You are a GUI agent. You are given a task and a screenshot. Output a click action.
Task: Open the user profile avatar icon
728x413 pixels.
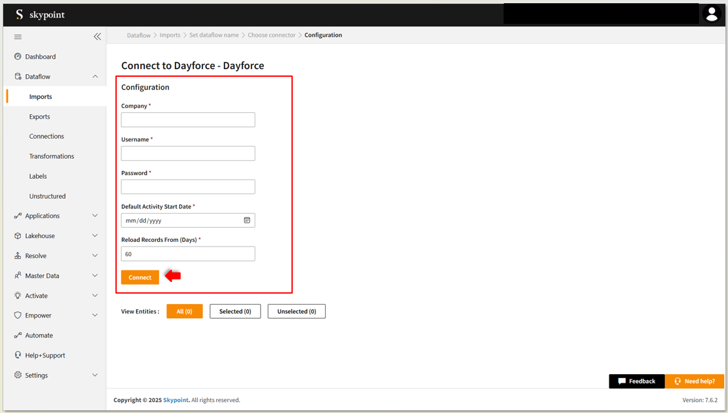click(x=711, y=14)
